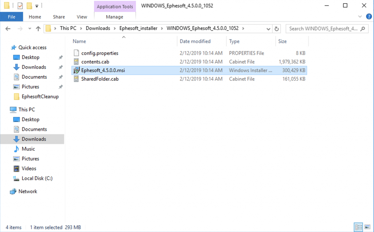Expand the breadcrumb chevron after Ephesoft_installer
The image size is (374, 232).
162,28
